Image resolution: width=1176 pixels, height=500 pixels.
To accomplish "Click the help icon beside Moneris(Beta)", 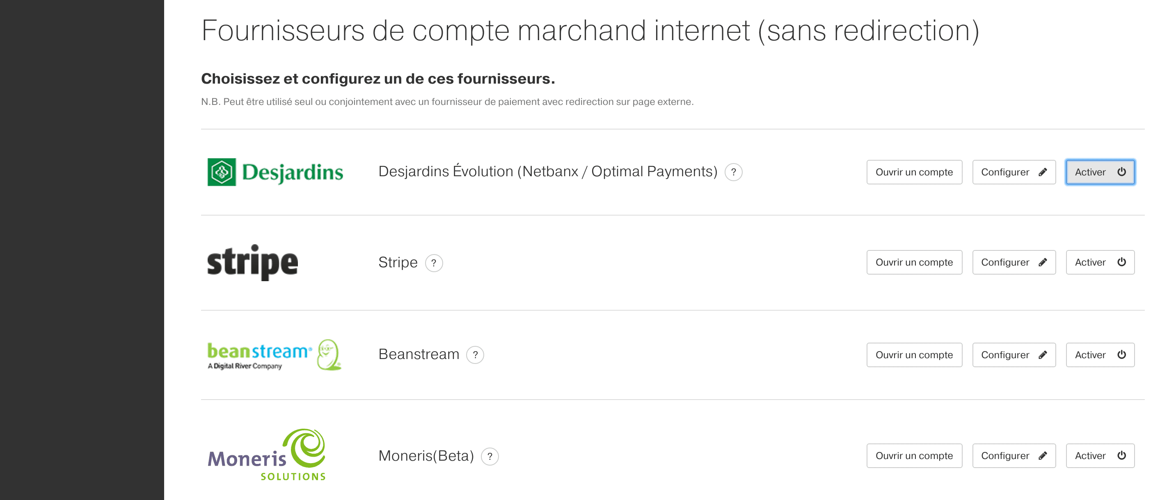I will pyautogui.click(x=490, y=456).
